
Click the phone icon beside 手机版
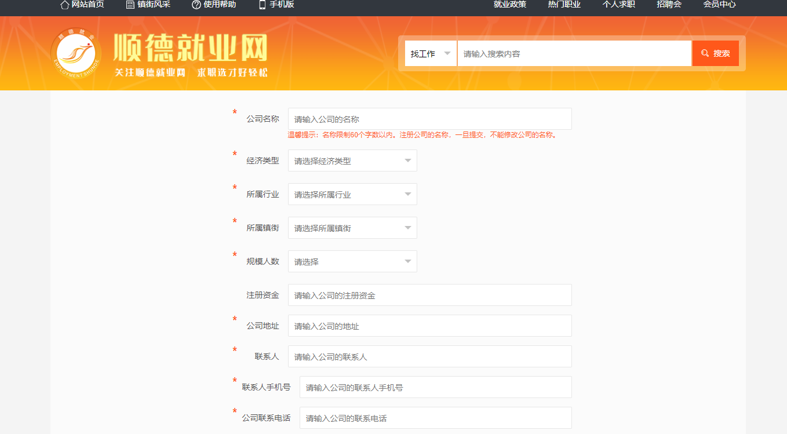point(262,5)
